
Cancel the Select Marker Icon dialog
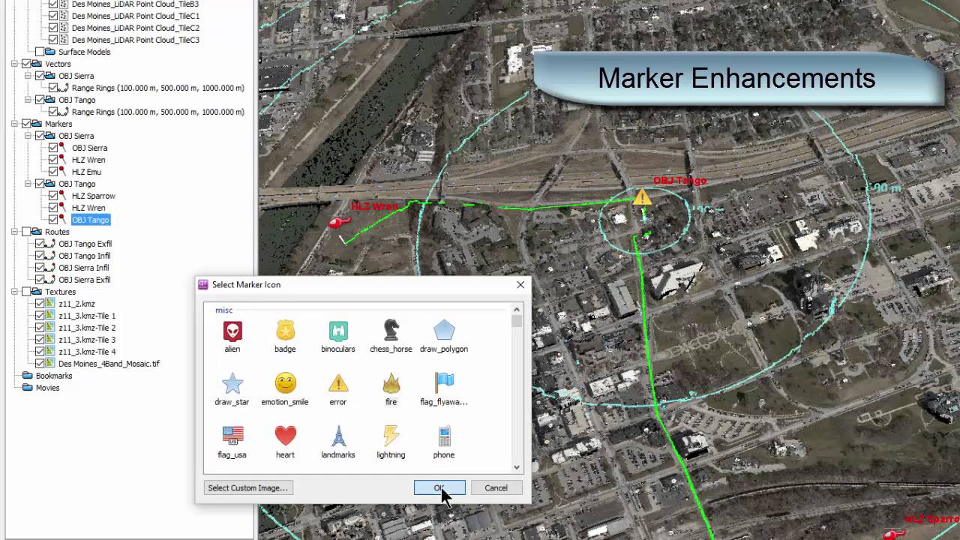pyautogui.click(x=496, y=487)
